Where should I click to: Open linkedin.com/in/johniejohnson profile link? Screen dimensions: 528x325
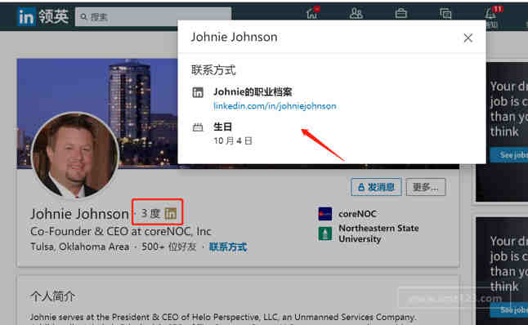pos(275,106)
